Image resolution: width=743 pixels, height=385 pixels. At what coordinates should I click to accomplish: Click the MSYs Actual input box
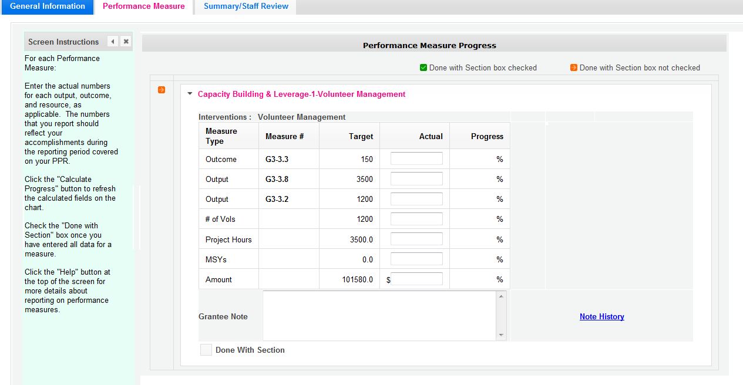pos(416,259)
